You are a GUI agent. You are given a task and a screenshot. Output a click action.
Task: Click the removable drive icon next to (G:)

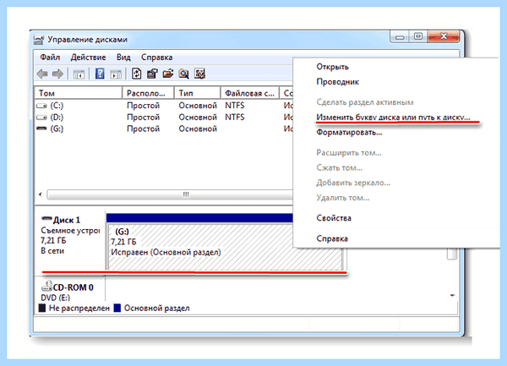click(x=41, y=128)
